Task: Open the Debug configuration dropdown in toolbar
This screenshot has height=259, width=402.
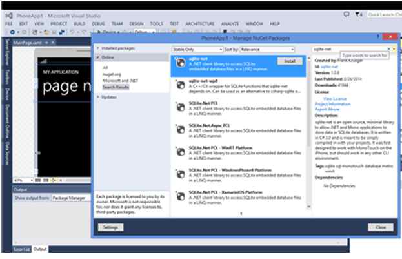Action: point(145,32)
